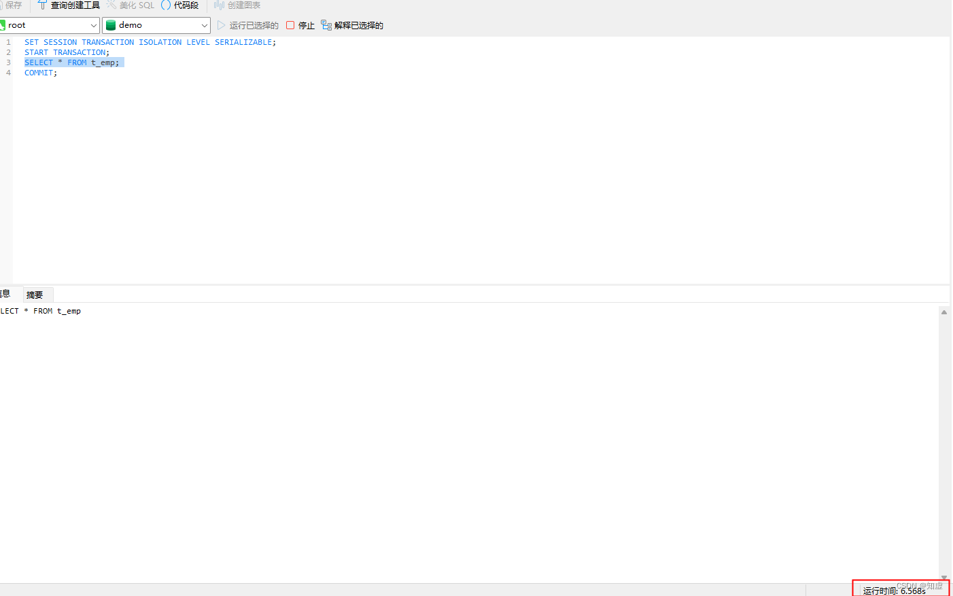This screenshot has width=953, height=596.
Task: Click the parentheses code snippet icon
Action: click(166, 5)
